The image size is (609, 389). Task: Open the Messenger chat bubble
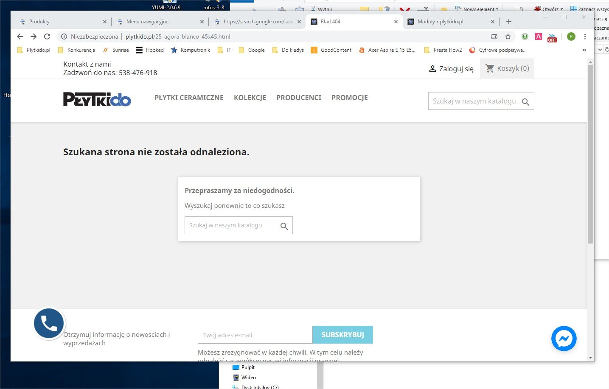tap(564, 339)
